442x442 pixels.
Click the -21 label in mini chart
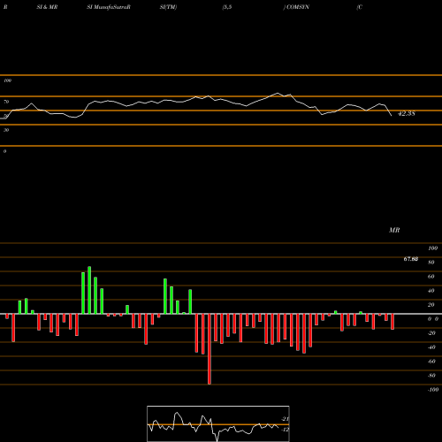[x=285, y=419]
